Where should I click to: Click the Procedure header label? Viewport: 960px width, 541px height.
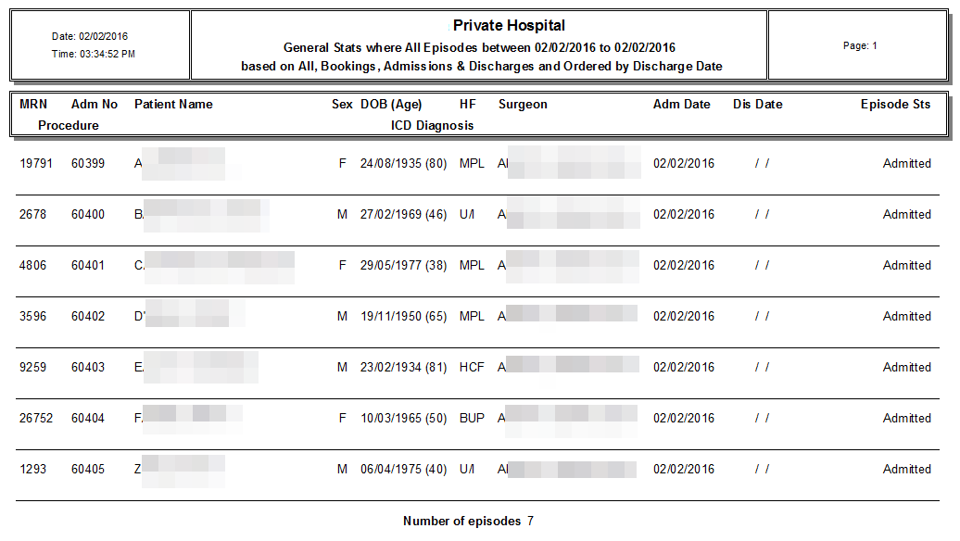click(x=68, y=125)
